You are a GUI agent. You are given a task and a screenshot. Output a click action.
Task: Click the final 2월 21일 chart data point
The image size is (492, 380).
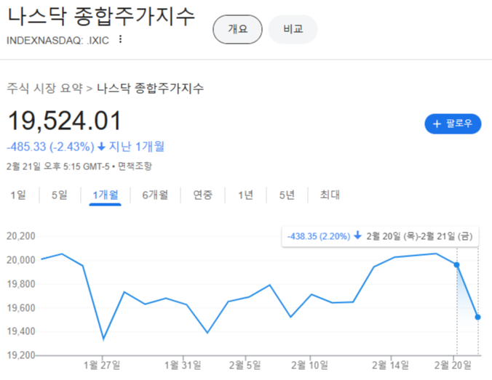click(477, 318)
